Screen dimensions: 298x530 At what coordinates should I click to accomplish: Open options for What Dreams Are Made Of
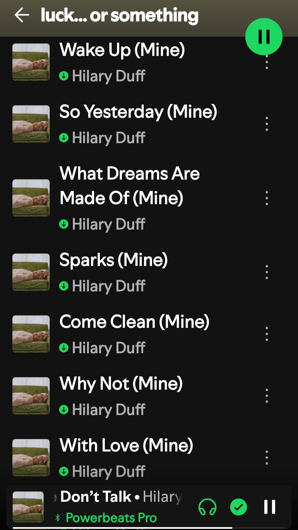[267, 198]
